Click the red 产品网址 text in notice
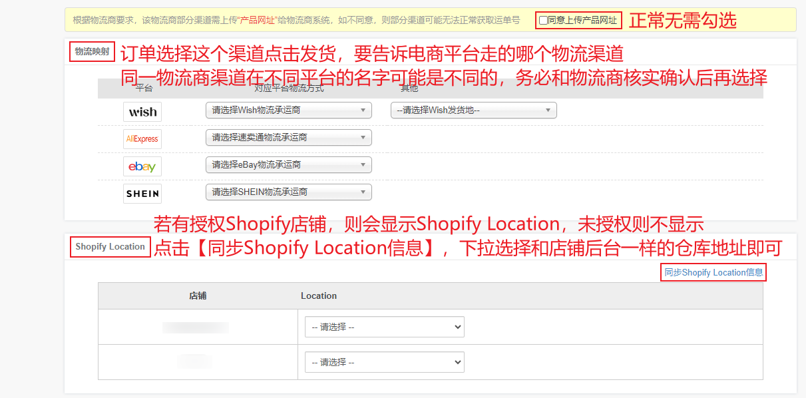806x398 pixels. point(257,21)
